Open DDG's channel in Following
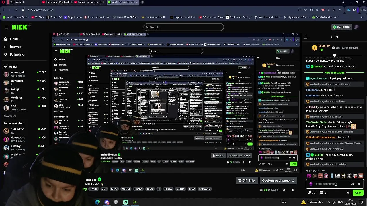This screenshot has width=367, height=206. tap(24, 108)
